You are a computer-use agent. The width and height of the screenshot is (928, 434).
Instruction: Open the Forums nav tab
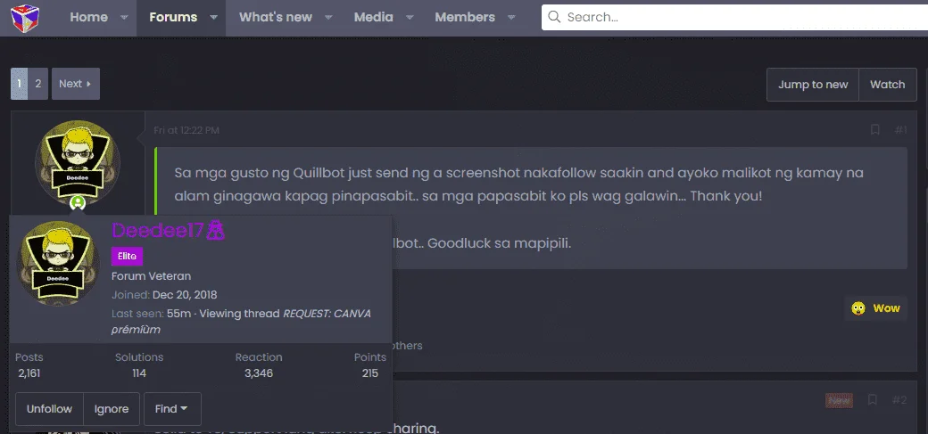[x=173, y=17]
